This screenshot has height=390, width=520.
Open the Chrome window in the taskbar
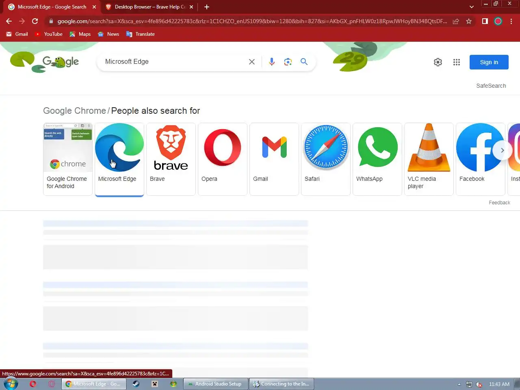tap(94, 384)
